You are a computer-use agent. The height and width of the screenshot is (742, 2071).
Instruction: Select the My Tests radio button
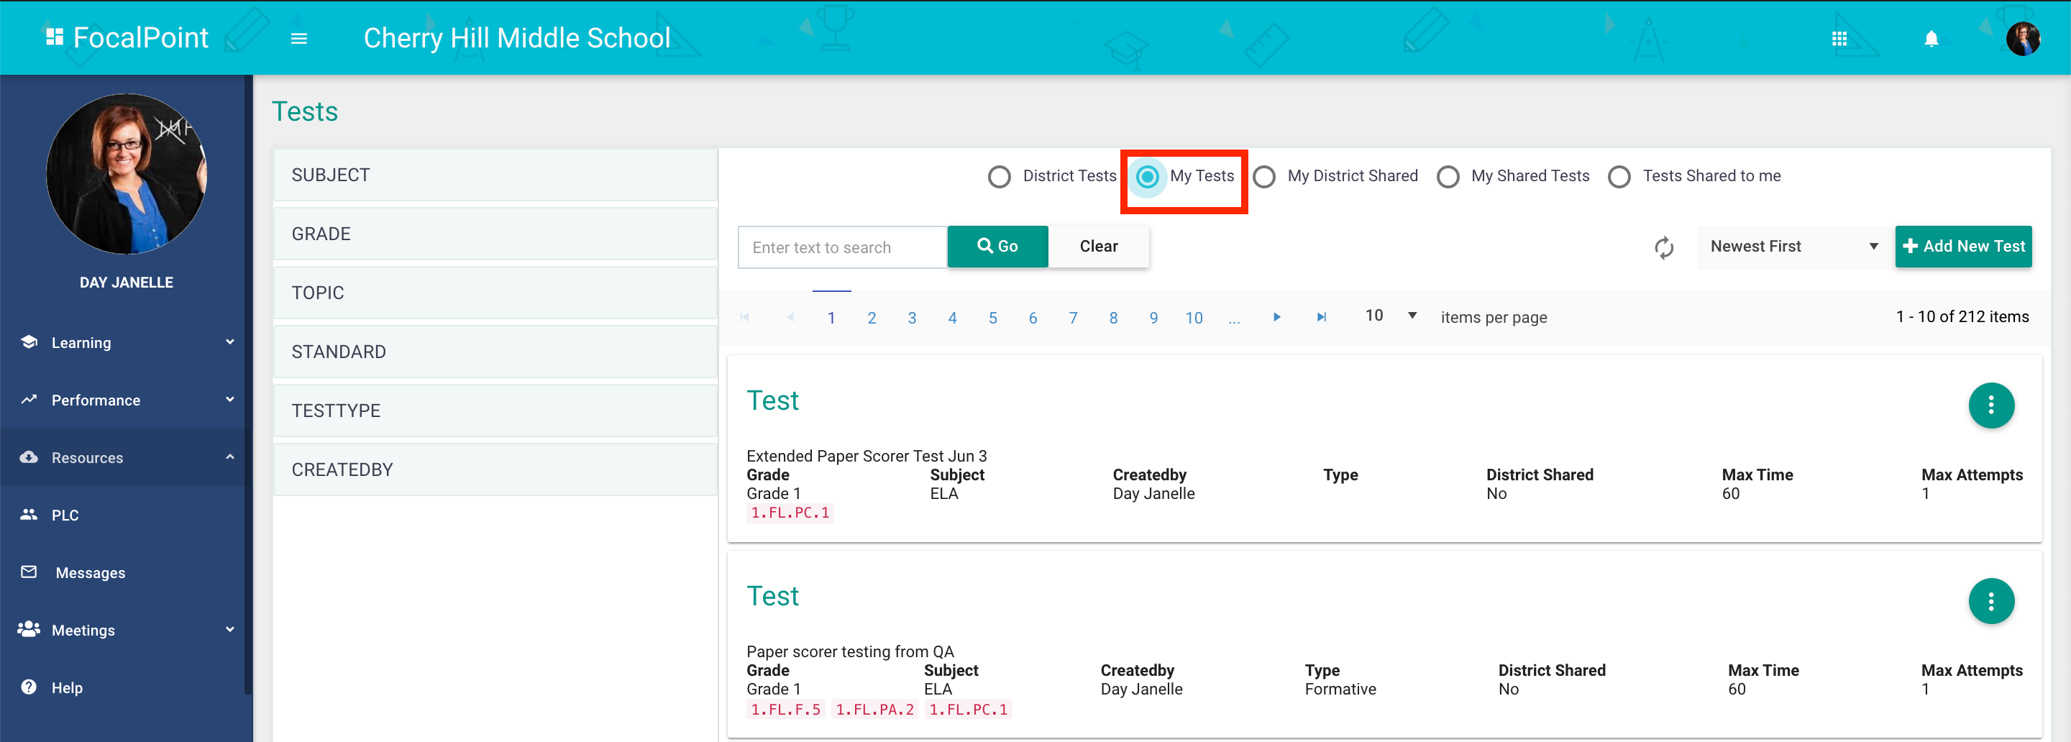coord(1147,177)
